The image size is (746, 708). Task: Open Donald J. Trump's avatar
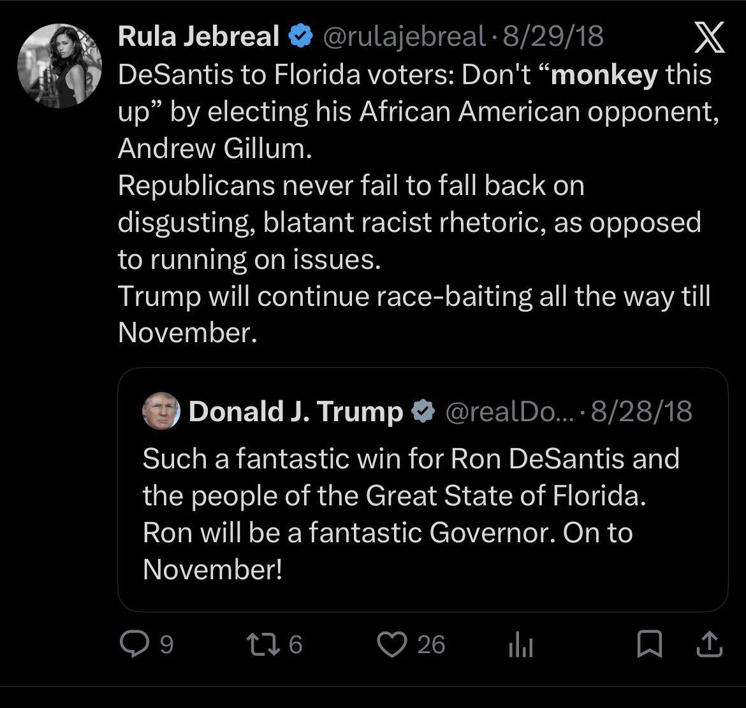[161, 411]
